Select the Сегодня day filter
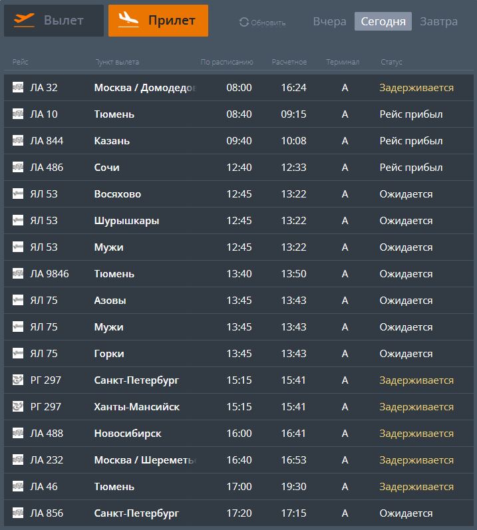Viewport: 477px width, 530px height. tap(383, 21)
